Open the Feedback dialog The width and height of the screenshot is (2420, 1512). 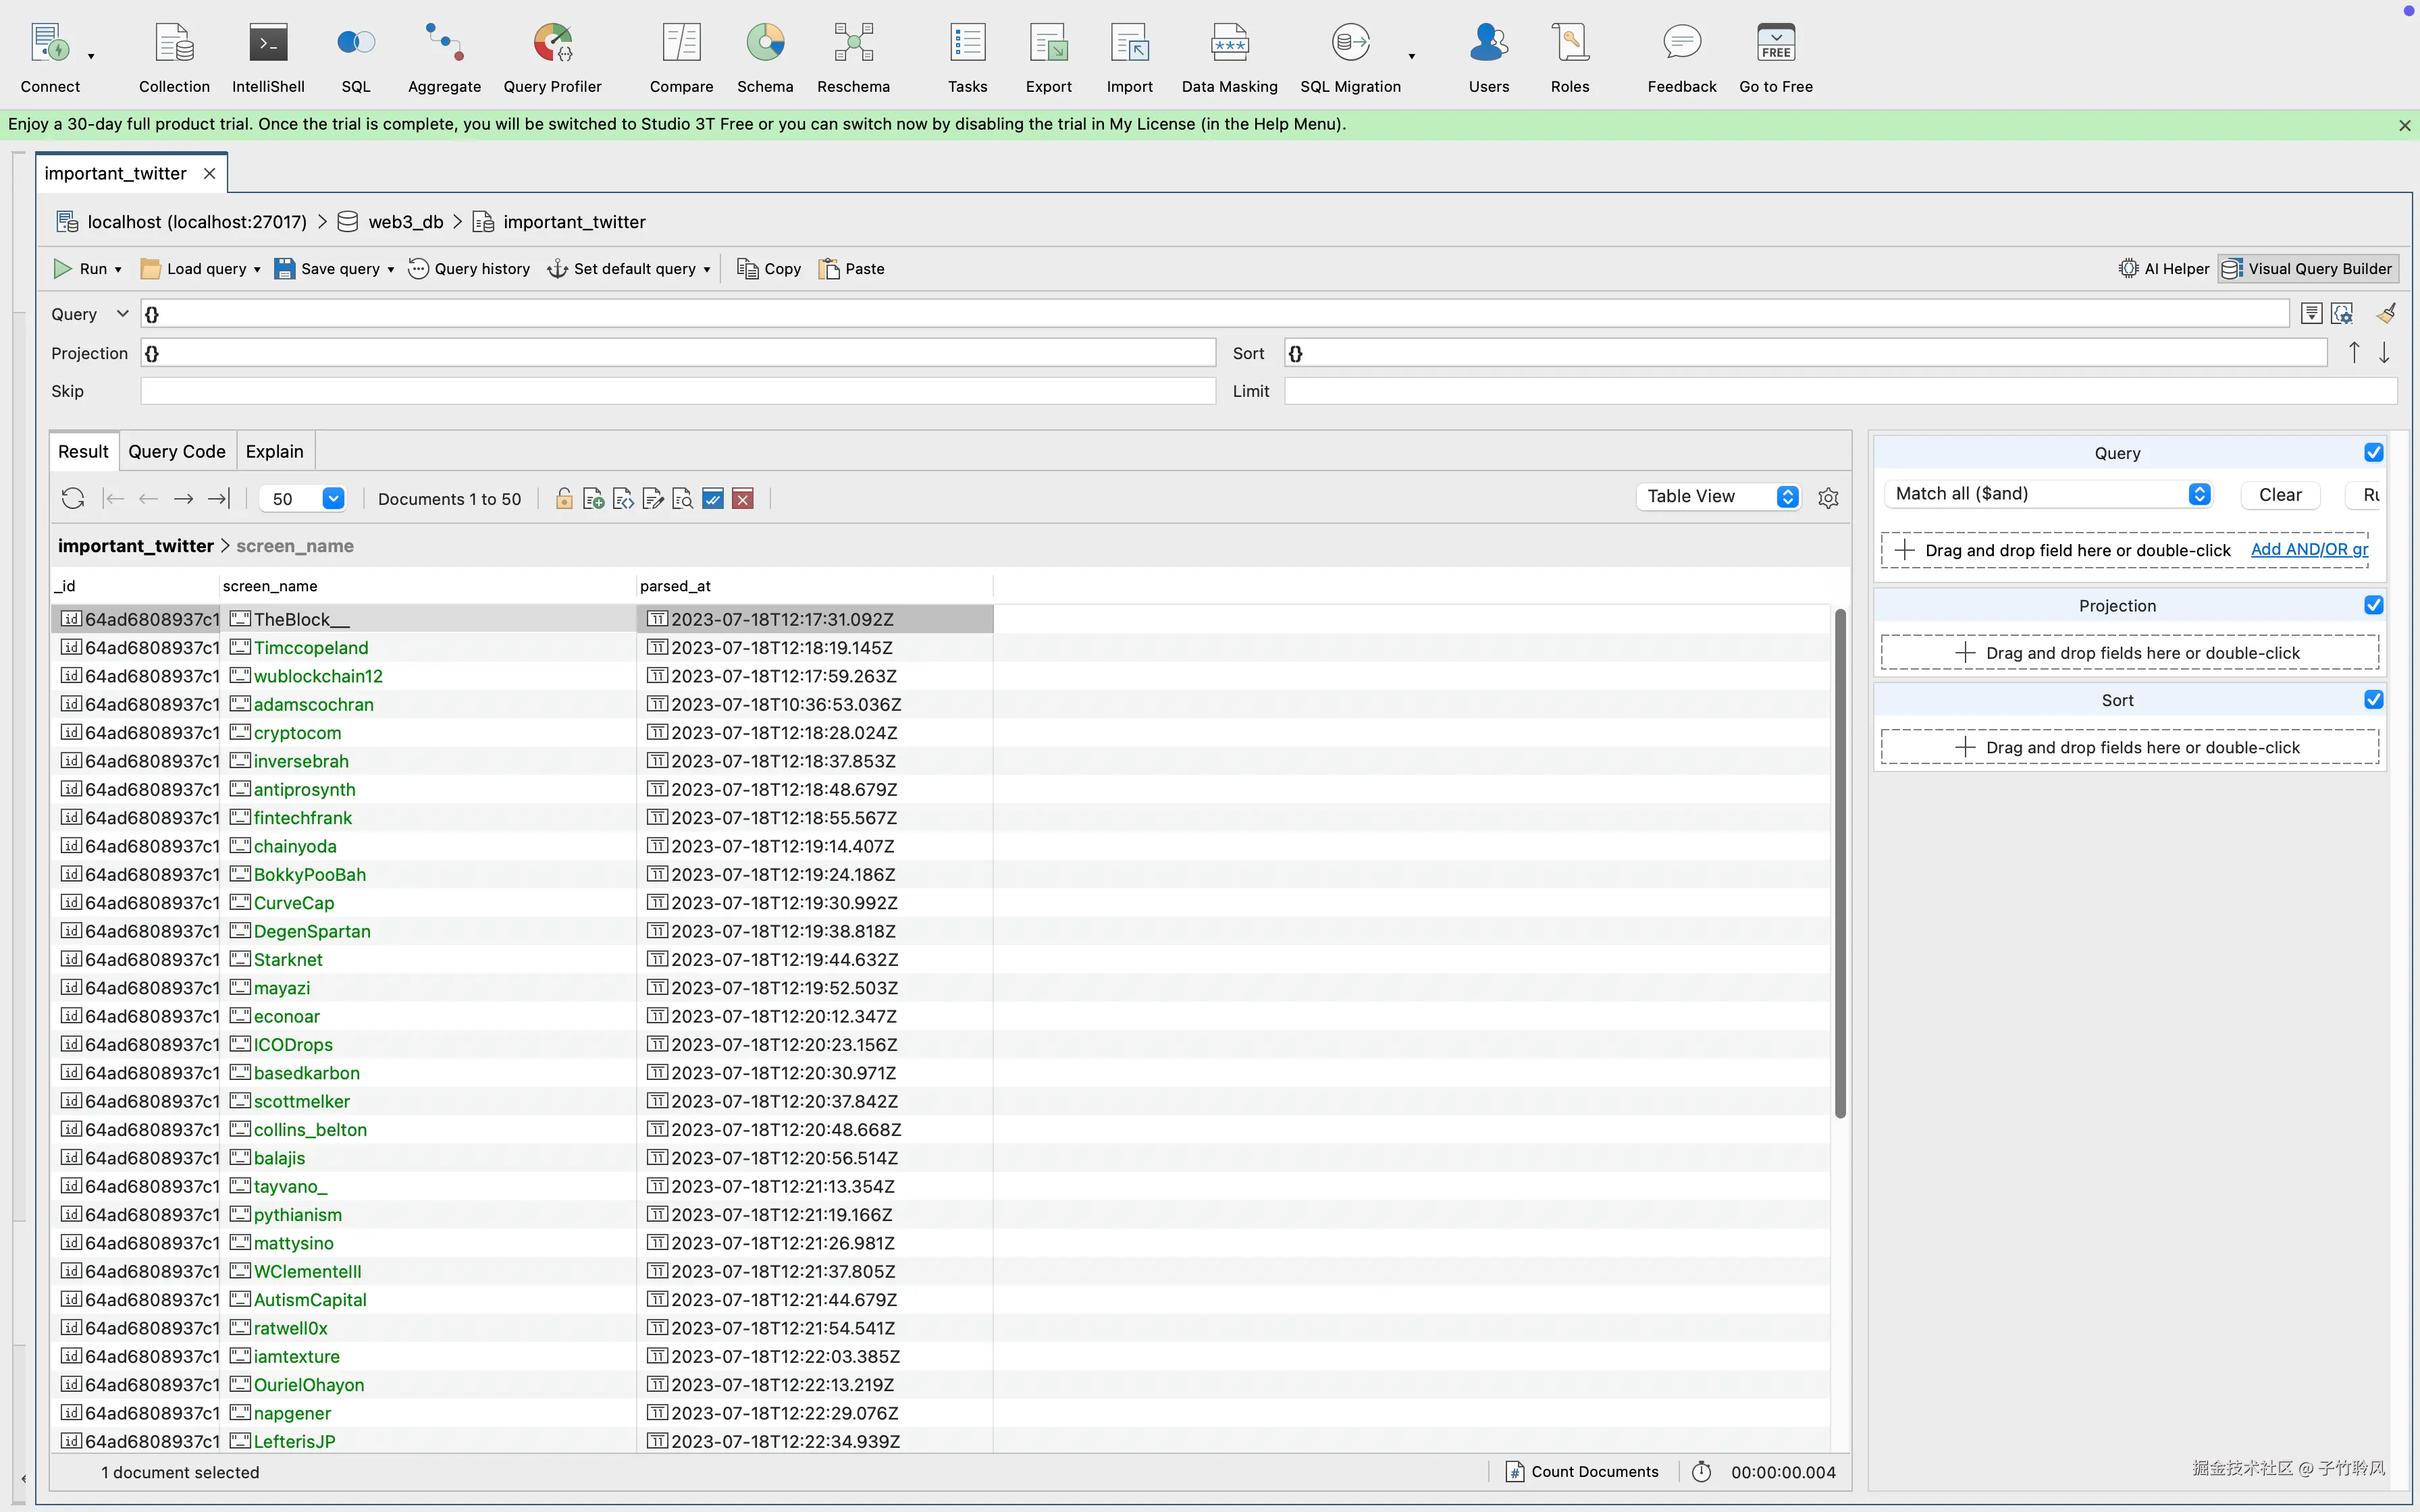click(1681, 58)
